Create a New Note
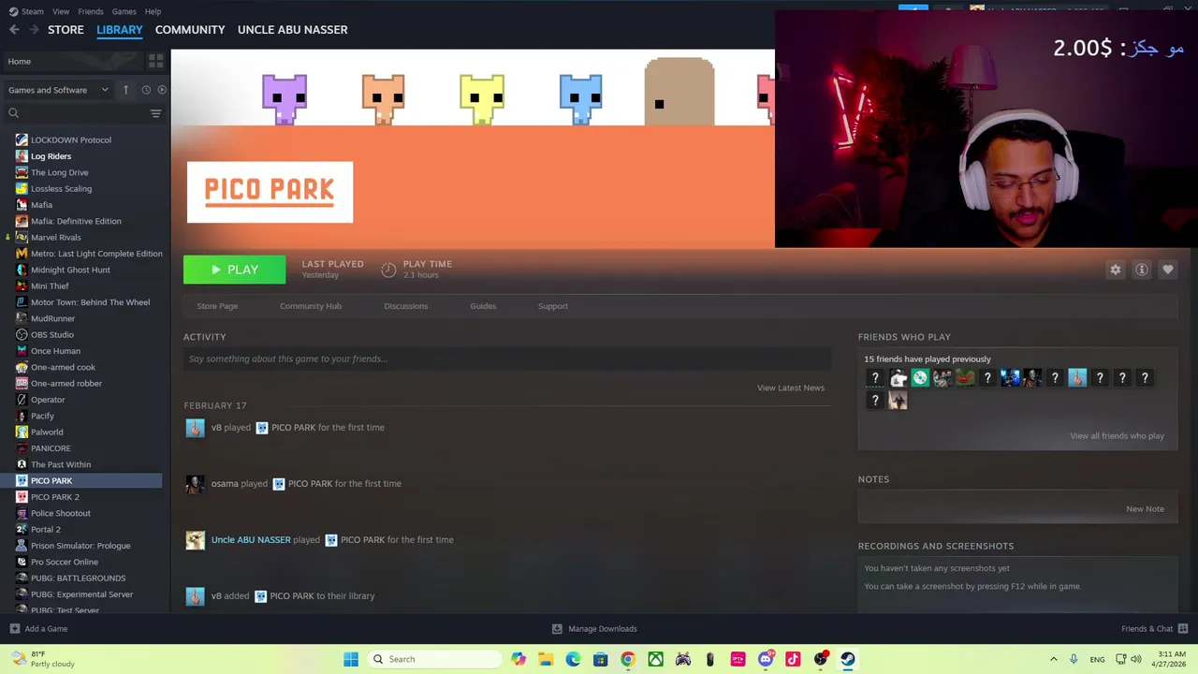 click(1145, 509)
